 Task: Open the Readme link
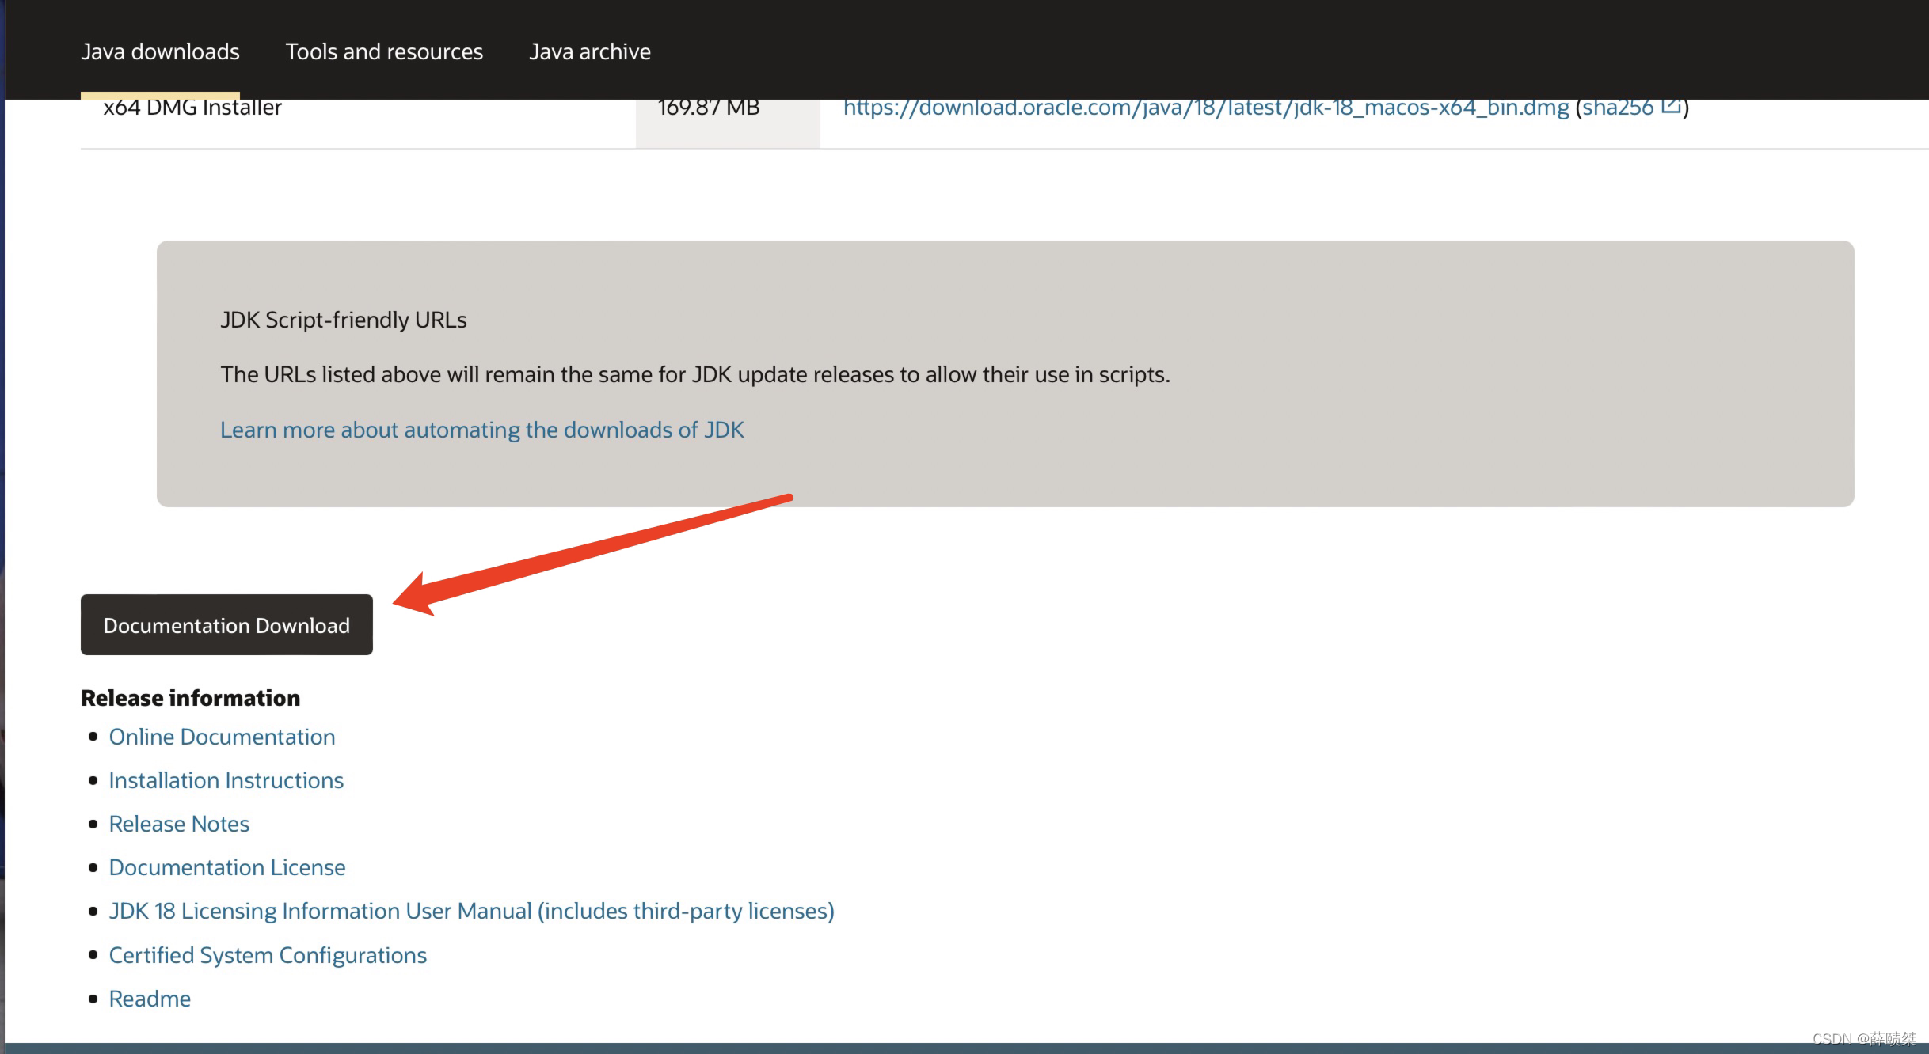pos(150,999)
